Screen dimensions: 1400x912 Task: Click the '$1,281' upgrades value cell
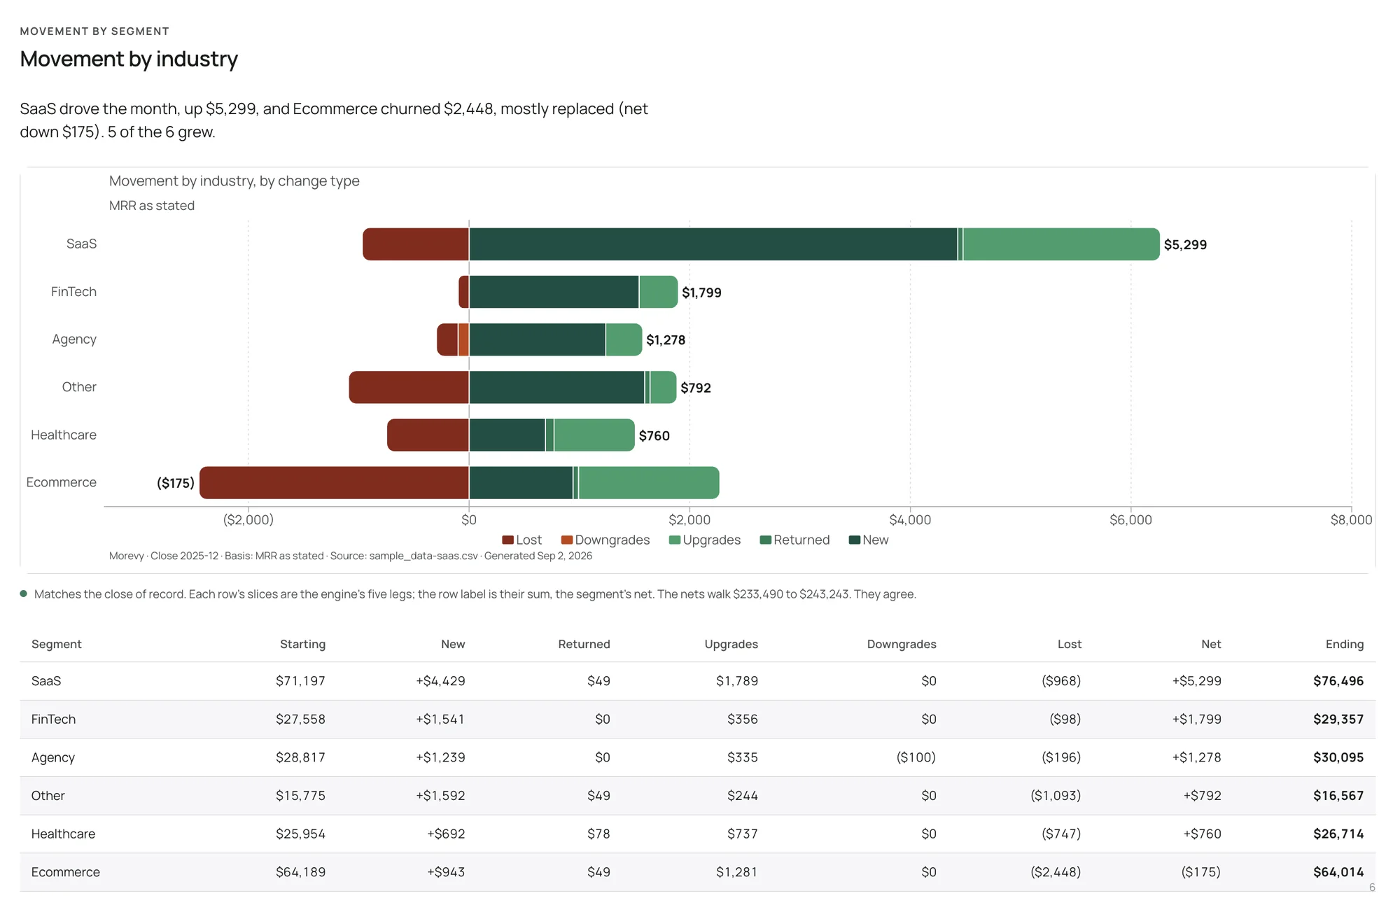[736, 872]
